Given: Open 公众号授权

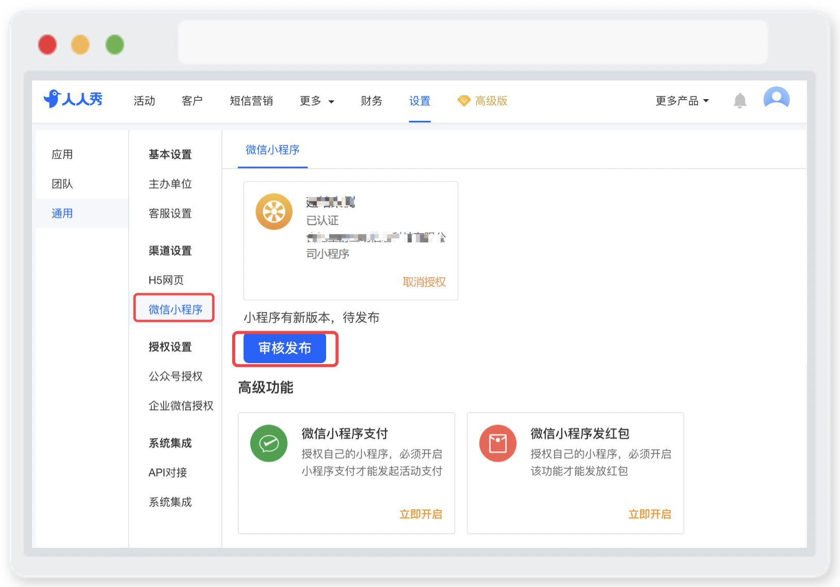Looking at the screenshot, I should [175, 377].
